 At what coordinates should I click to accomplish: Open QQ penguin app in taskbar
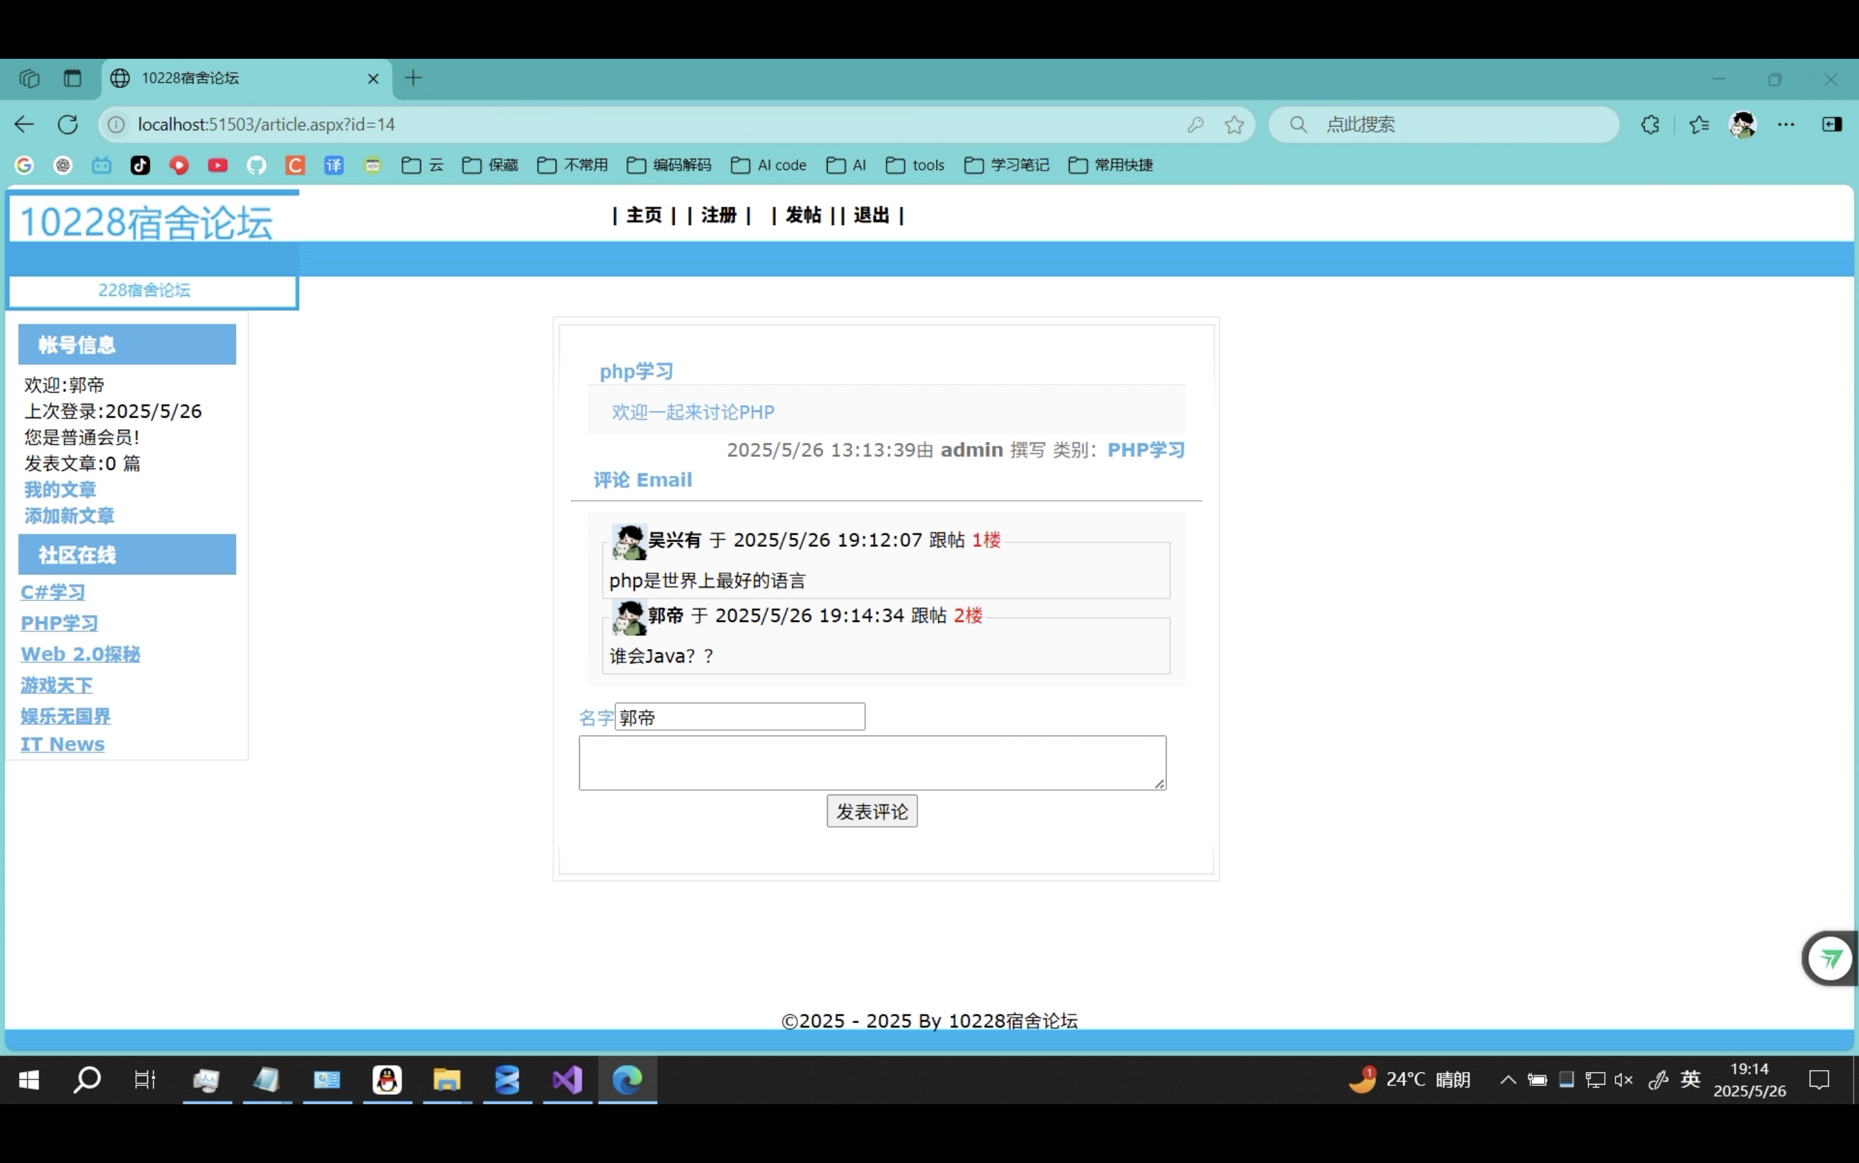tap(387, 1080)
